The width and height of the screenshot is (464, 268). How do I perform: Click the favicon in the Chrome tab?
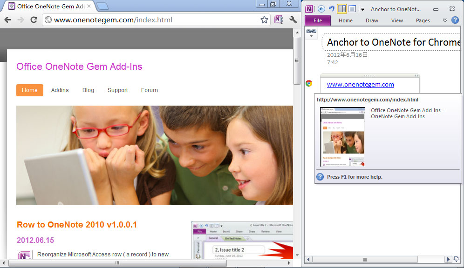click(x=12, y=6)
